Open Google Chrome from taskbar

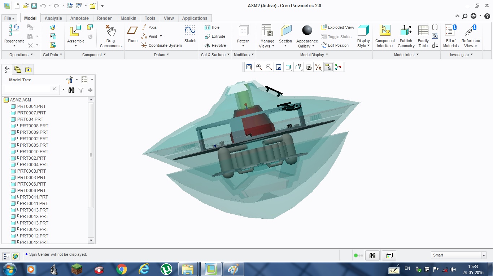click(x=122, y=269)
